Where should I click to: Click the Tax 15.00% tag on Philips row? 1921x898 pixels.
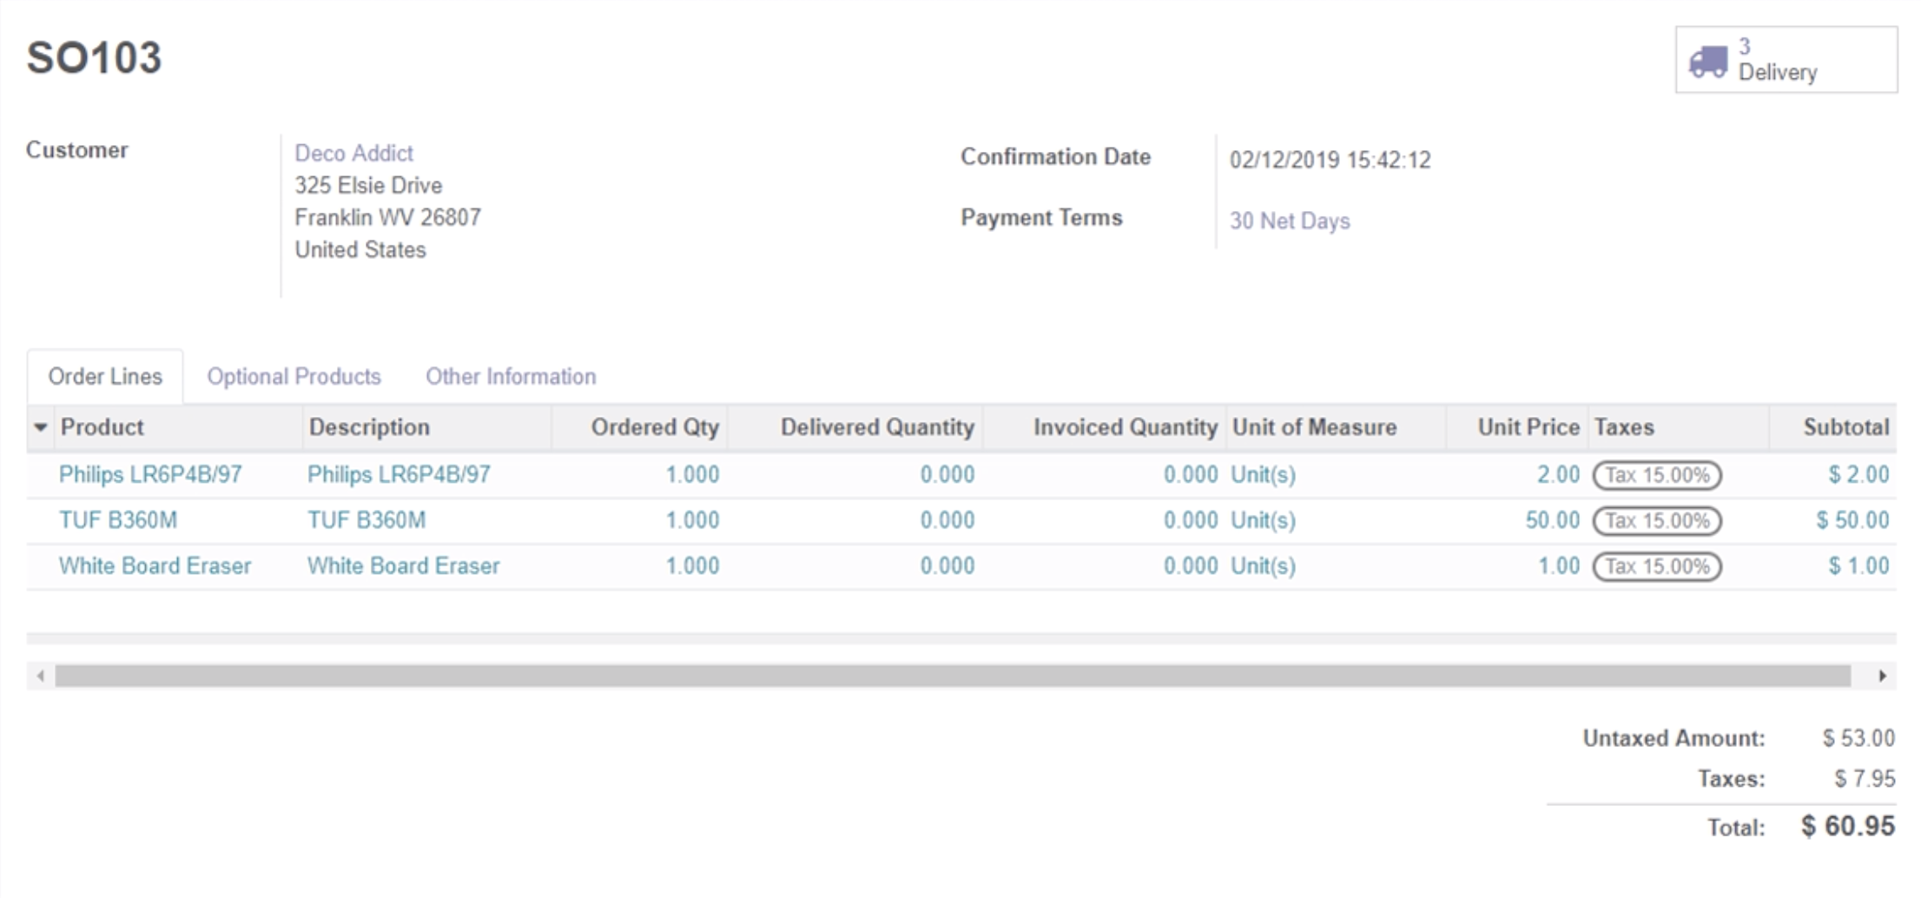[1657, 475]
